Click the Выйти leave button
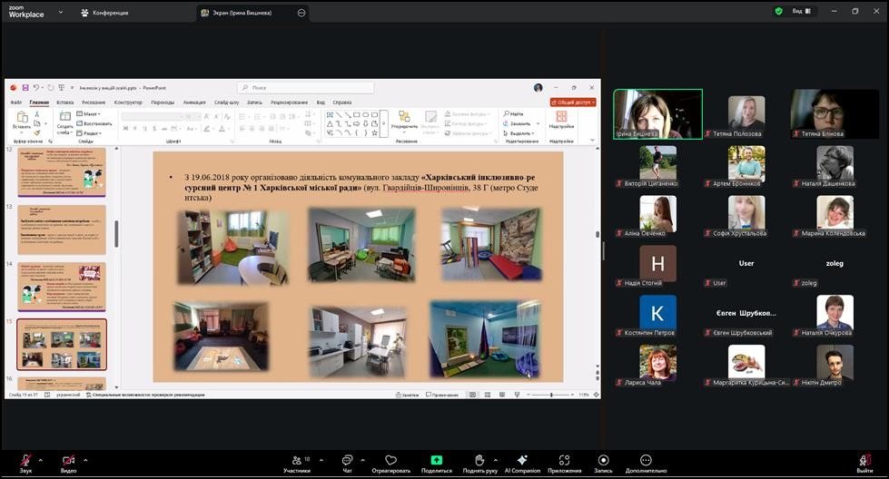The height and width of the screenshot is (479, 889). pyautogui.click(x=864, y=461)
